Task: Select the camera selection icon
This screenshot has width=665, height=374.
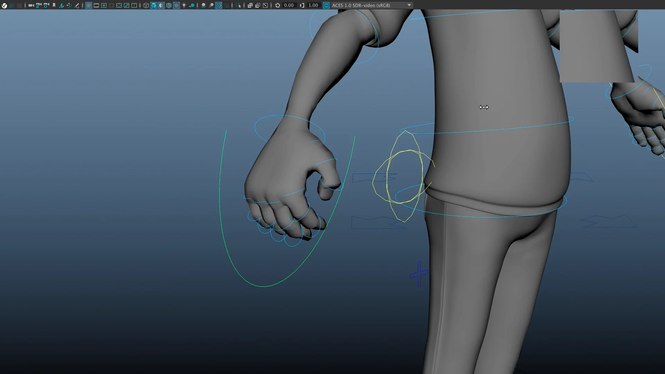Action: [20, 5]
